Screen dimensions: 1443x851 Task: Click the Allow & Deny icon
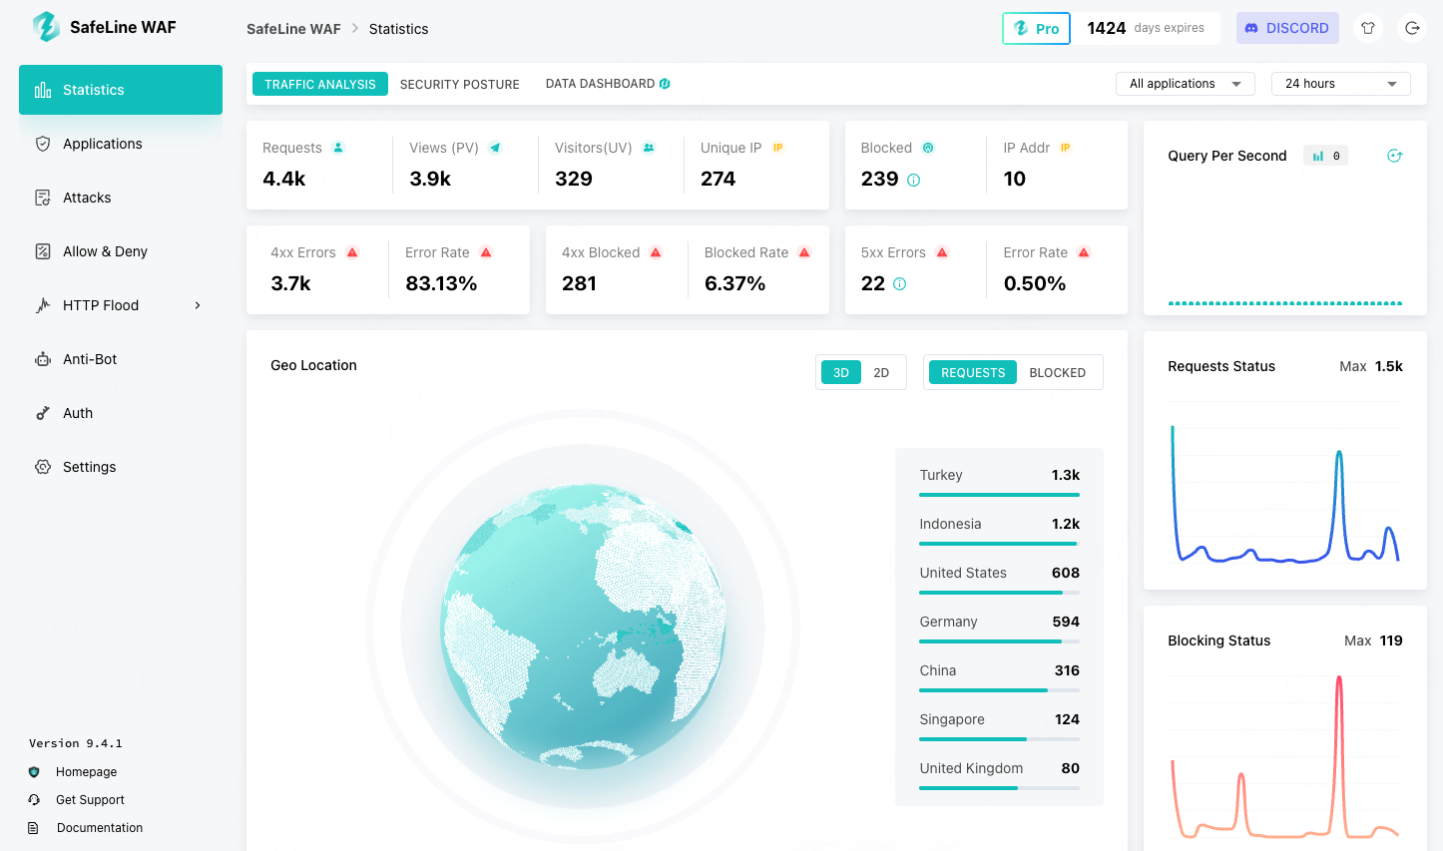(x=43, y=251)
